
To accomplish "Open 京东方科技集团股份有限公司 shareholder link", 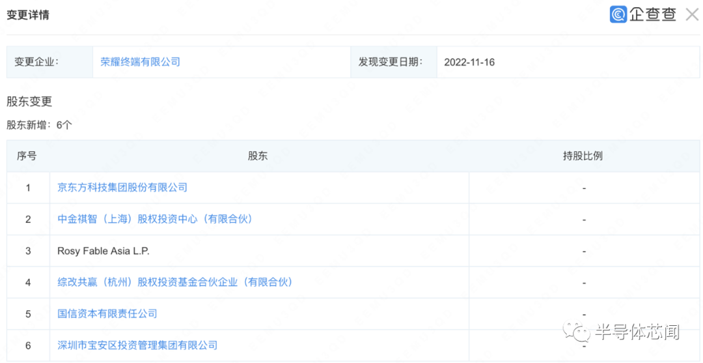I will pos(122,188).
